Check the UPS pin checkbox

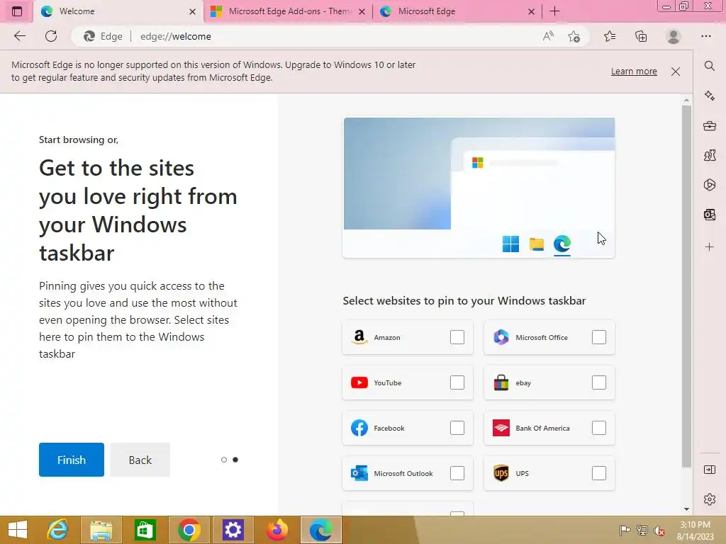[x=598, y=473]
